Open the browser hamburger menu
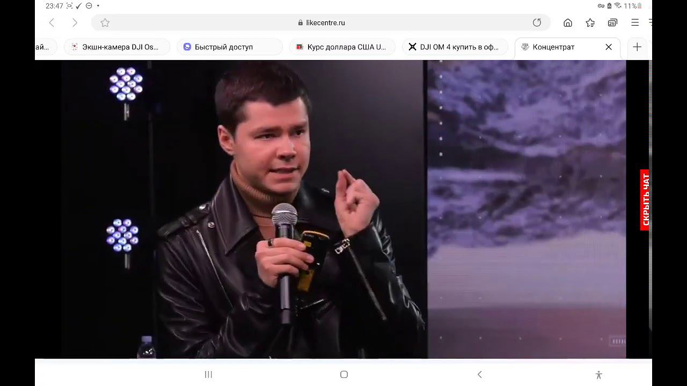Viewport: 687px width, 386px height. 635,23
